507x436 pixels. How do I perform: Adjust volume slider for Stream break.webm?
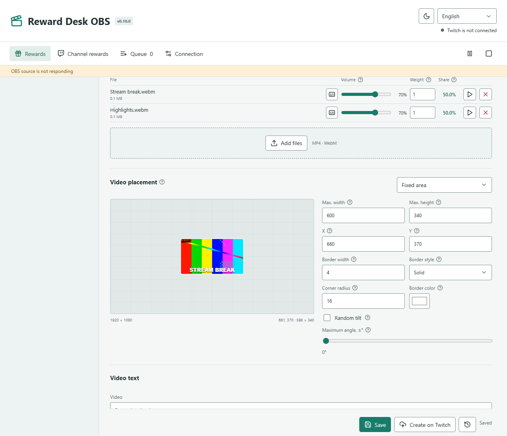click(366, 94)
